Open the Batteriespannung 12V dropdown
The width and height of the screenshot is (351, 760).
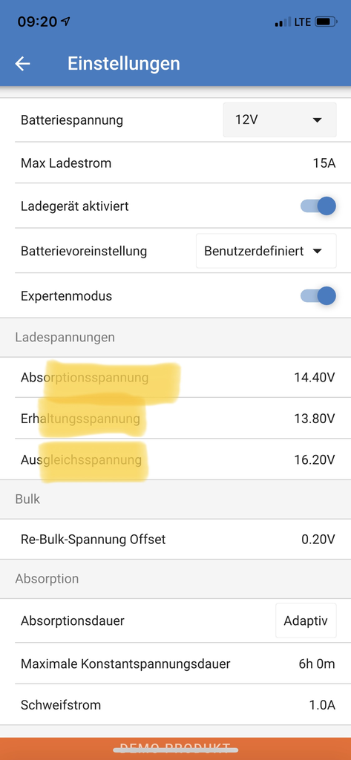pyautogui.click(x=280, y=119)
